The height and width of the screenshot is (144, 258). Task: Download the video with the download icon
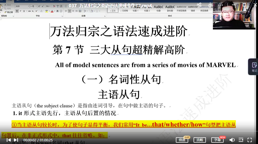click(x=210, y=5)
